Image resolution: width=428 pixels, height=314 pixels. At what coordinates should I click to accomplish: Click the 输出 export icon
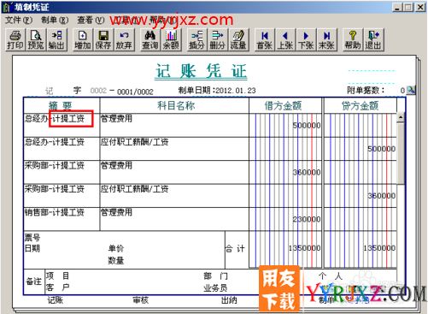pos(56,39)
